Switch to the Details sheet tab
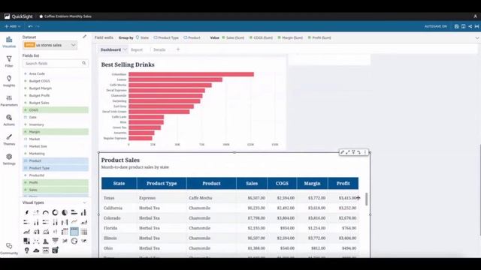The image size is (481, 270). click(x=159, y=49)
